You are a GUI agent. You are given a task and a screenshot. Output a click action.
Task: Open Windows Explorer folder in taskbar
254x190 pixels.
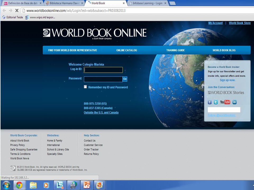(x=33, y=185)
